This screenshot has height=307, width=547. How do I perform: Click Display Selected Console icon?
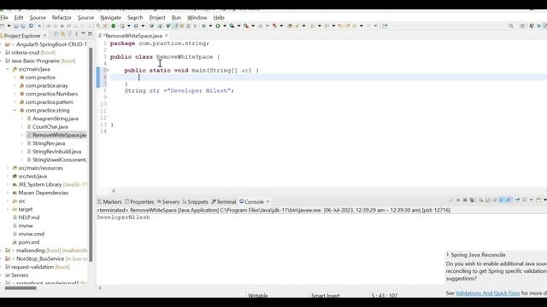point(524,200)
